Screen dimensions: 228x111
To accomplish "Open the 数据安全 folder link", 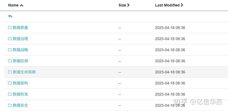I will click(x=20, y=105).
